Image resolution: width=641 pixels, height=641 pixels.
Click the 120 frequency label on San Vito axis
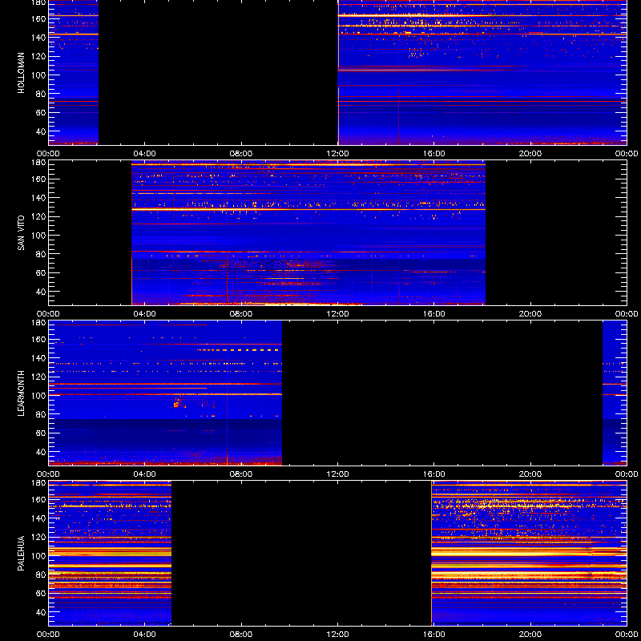click(x=38, y=216)
